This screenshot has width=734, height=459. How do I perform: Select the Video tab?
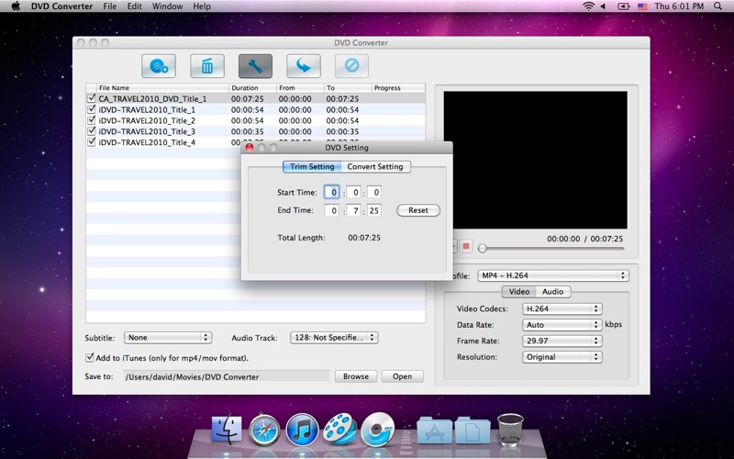click(519, 291)
